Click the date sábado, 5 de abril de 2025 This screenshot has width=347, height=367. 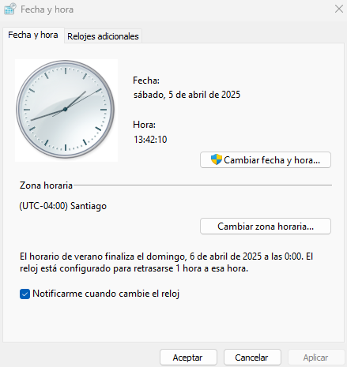[x=187, y=95]
